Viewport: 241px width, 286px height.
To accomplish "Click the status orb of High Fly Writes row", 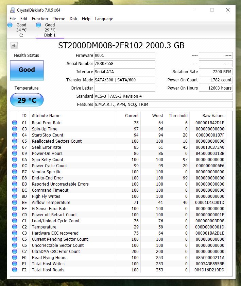I will pos(15,196).
